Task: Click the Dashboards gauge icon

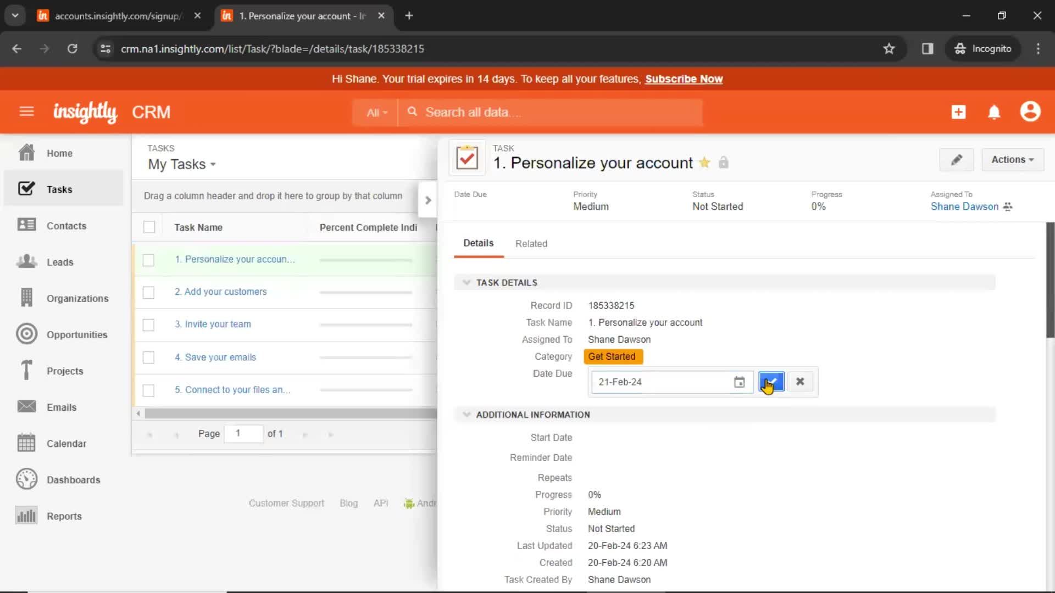Action: pyautogui.click(x=26, y=479)
